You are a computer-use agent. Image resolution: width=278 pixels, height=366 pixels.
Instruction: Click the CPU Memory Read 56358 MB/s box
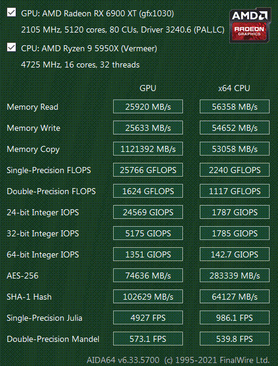point(235,107)
